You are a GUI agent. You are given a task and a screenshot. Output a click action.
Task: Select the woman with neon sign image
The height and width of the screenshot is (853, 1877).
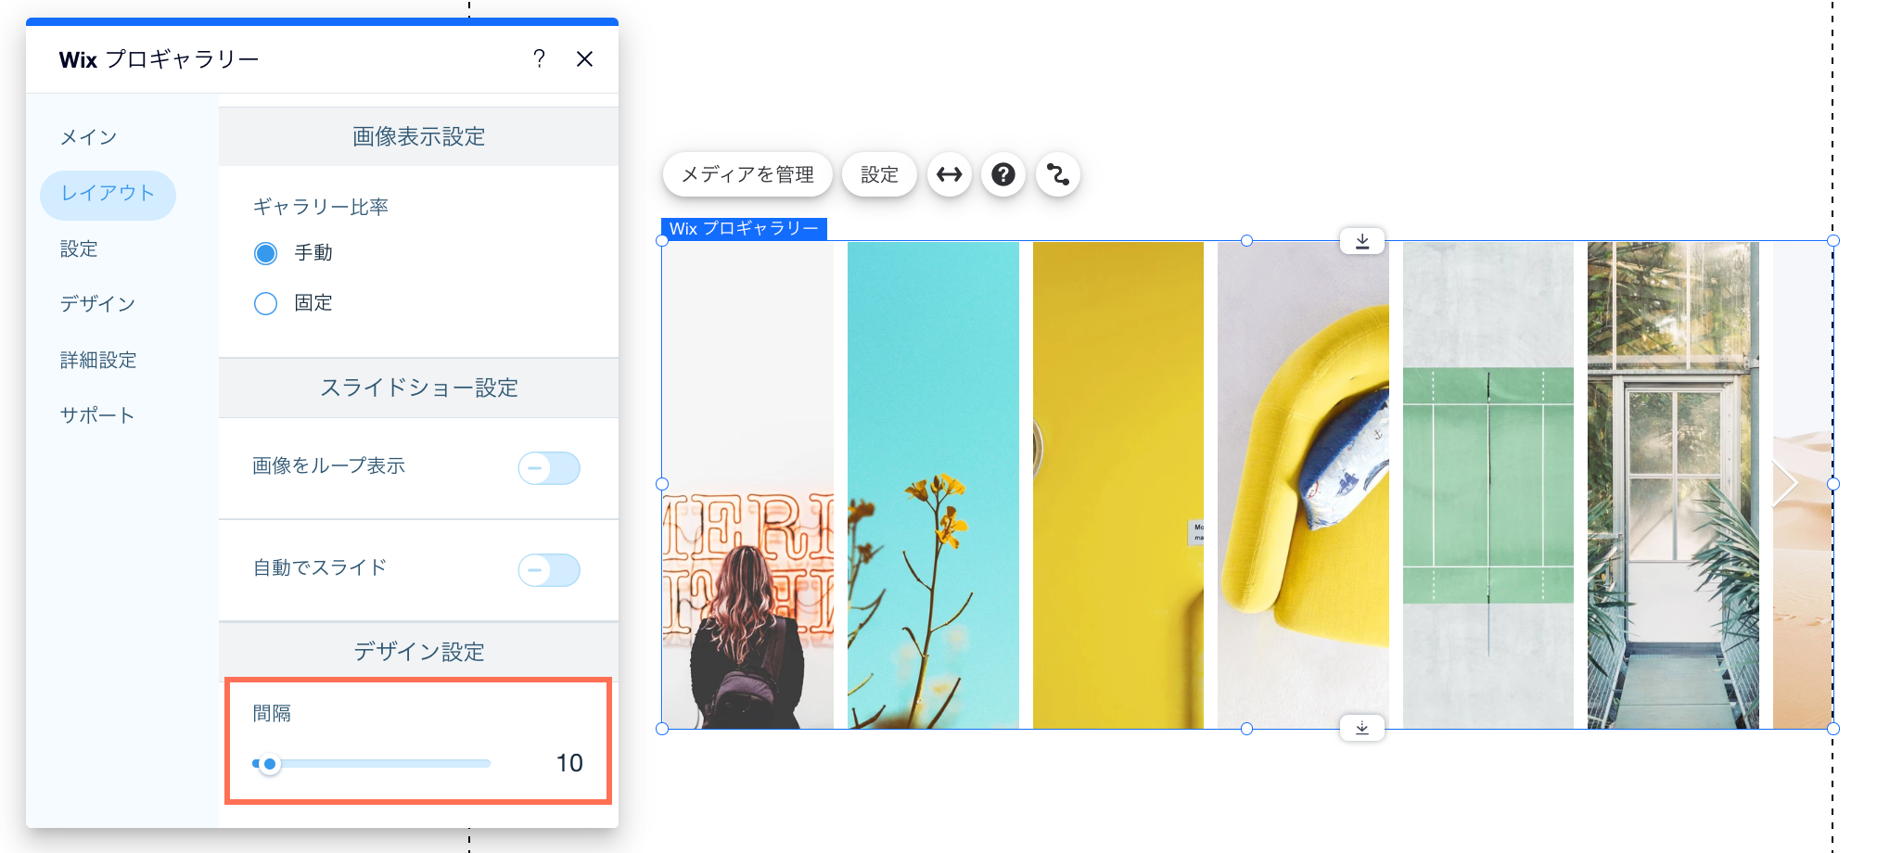click(x=748, y=485)
